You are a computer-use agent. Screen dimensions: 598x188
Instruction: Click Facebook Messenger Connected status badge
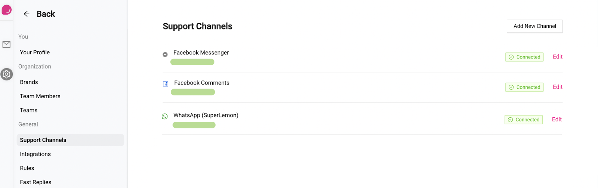click(x=524, y=57)
